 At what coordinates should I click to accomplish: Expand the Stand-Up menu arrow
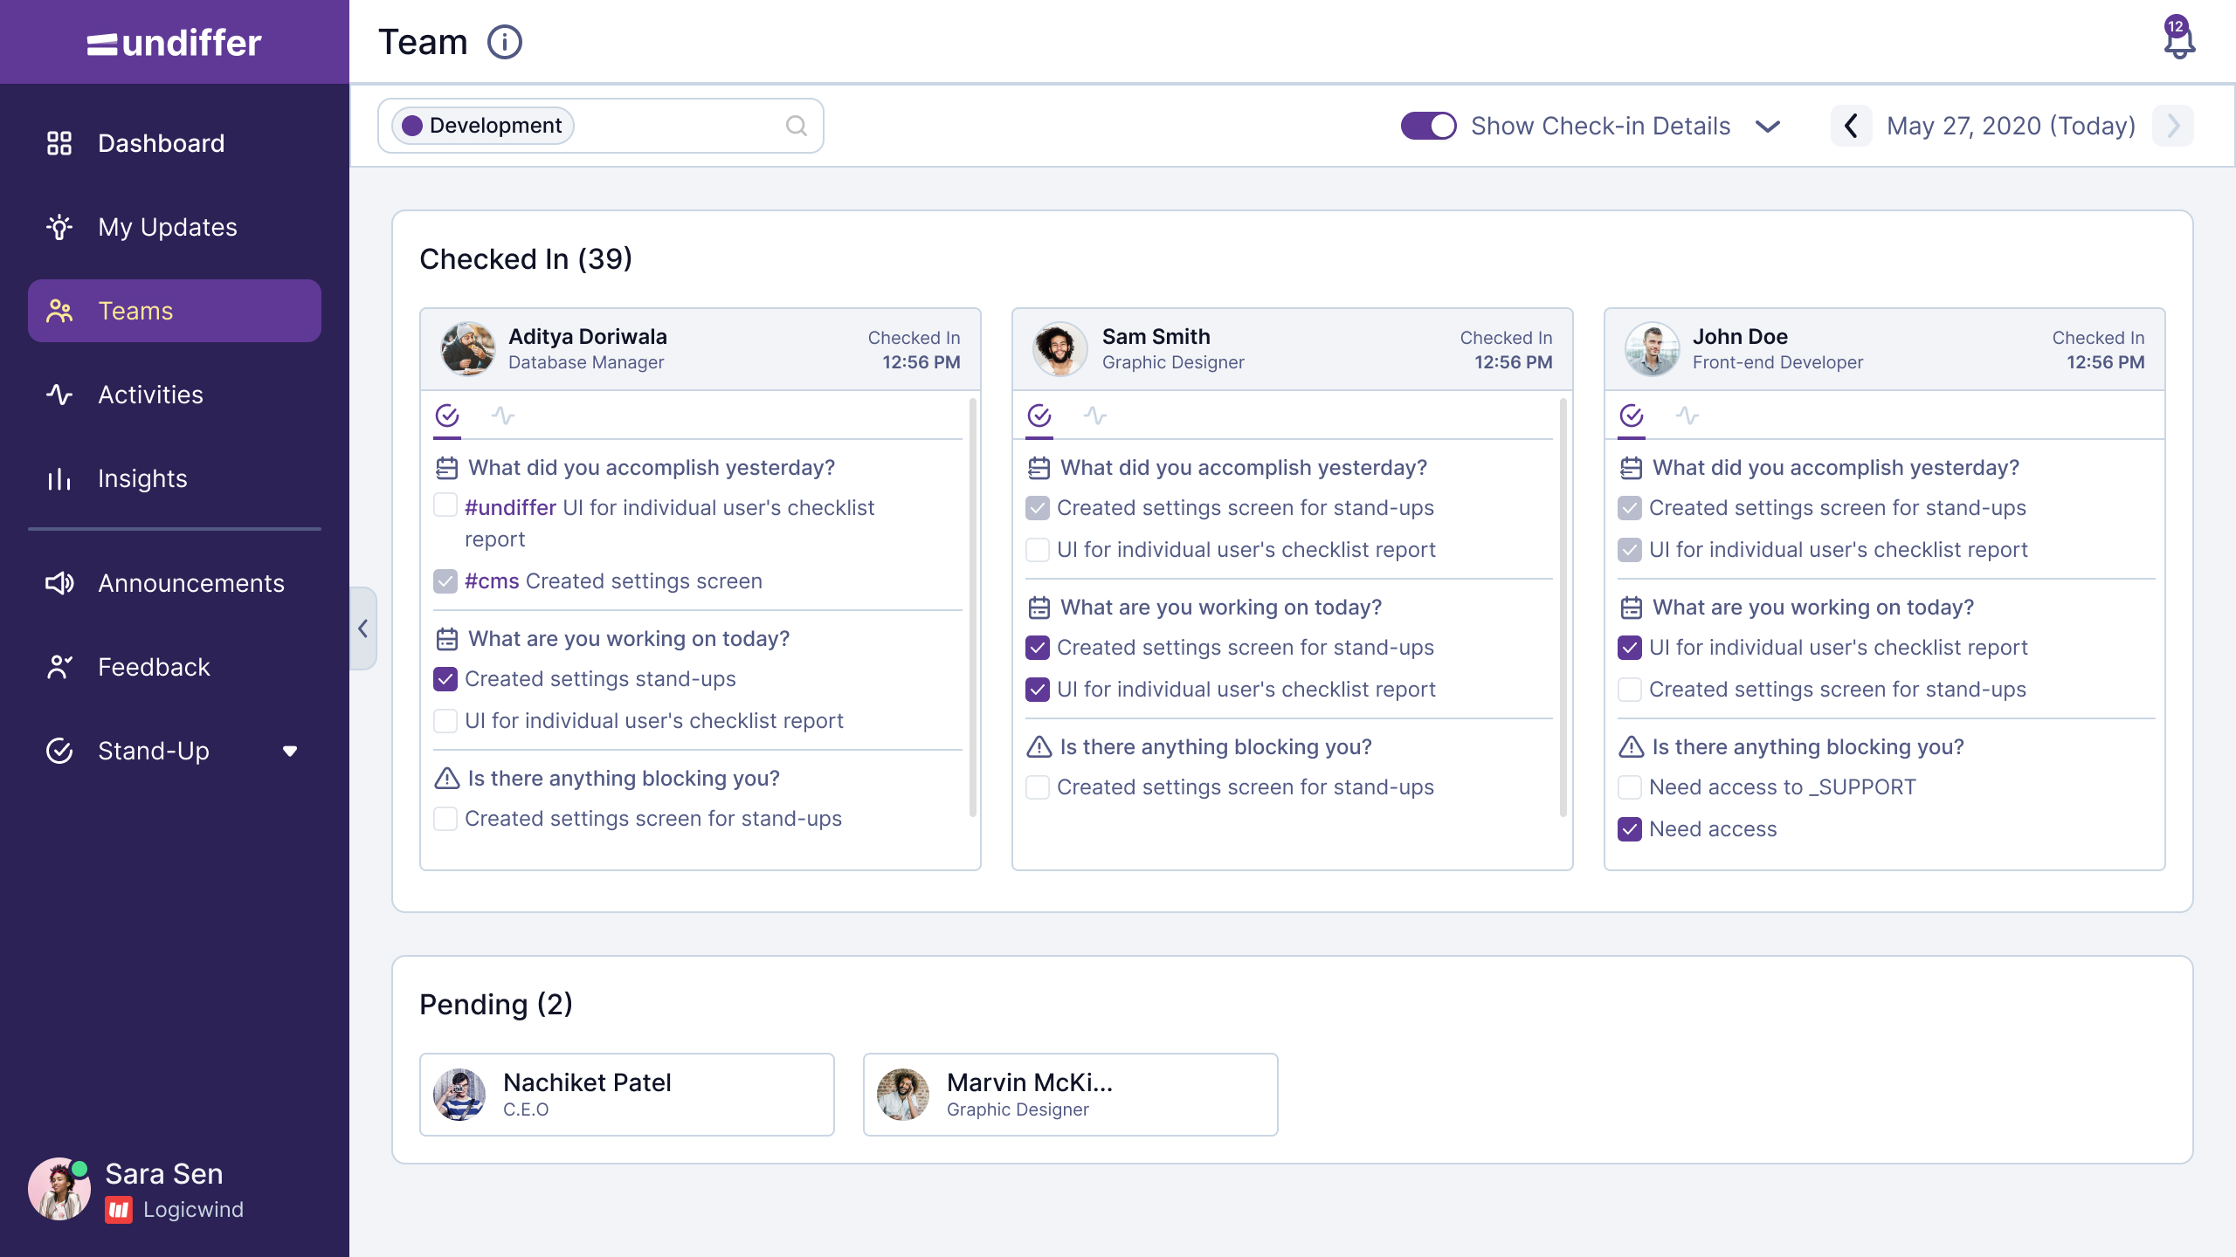click(x=290, y=751)
